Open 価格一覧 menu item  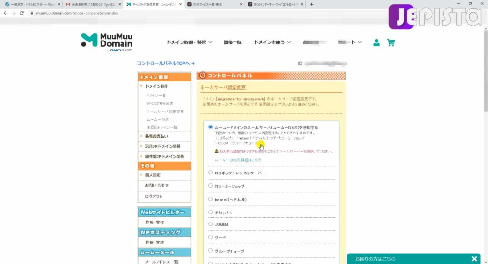233,42
